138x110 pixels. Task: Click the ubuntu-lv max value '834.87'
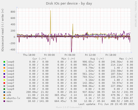coord(128,98)
